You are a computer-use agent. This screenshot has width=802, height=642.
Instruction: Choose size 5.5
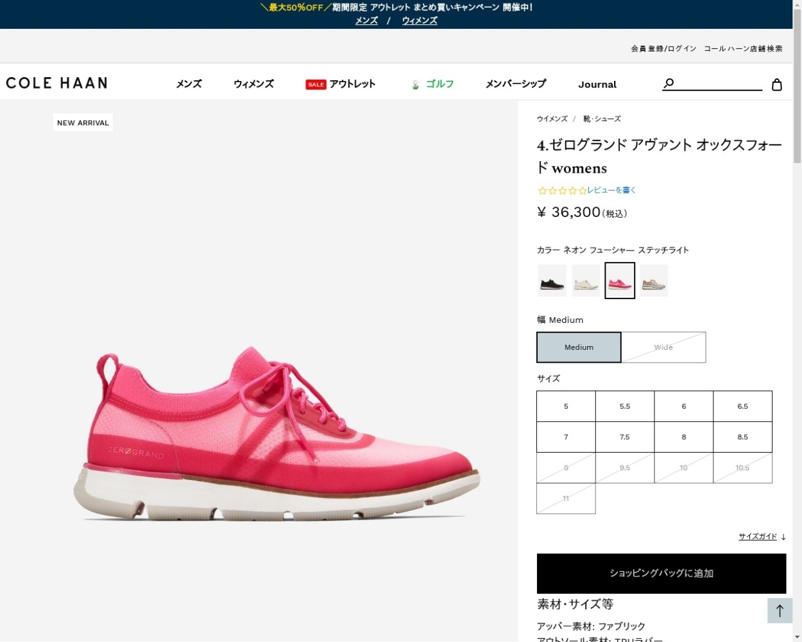[x=625, y=406]
